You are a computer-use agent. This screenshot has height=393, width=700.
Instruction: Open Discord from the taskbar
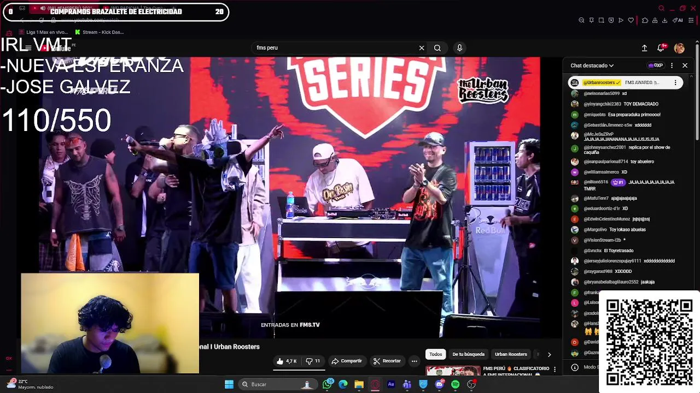coord(439,384)
